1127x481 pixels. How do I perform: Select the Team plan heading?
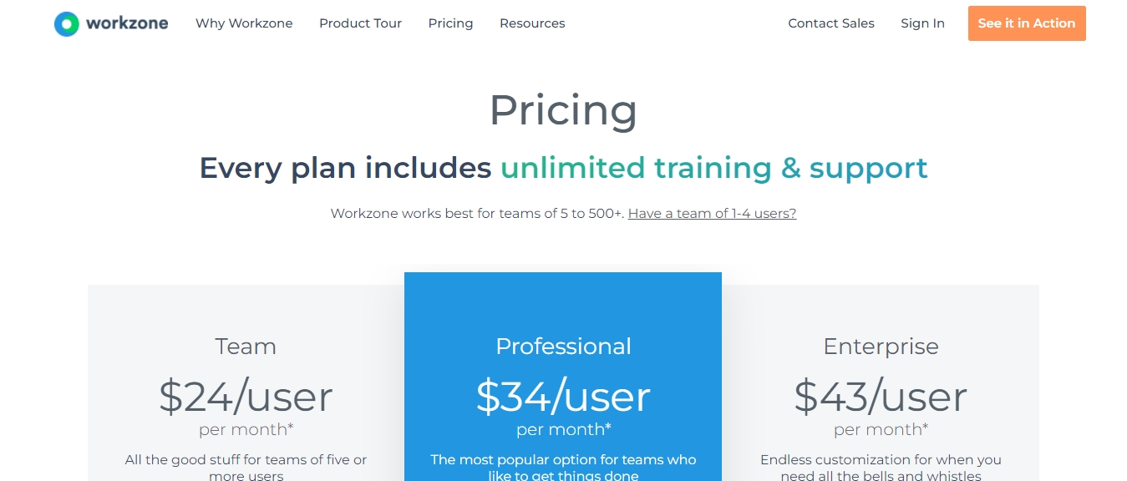click(246, 346)
